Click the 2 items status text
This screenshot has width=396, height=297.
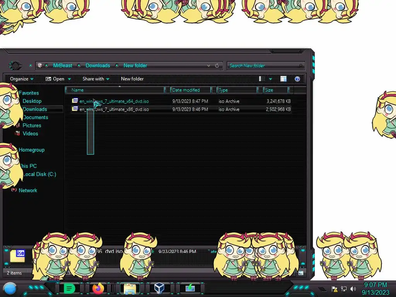14,273
